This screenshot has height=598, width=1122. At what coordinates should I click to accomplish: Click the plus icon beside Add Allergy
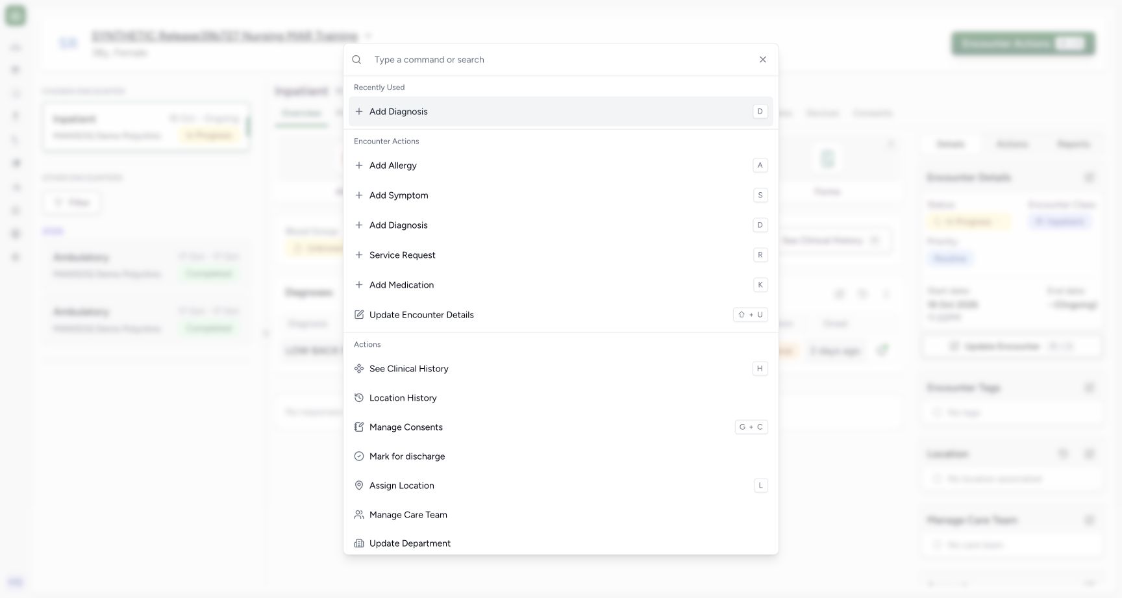(x=359, y=166)
